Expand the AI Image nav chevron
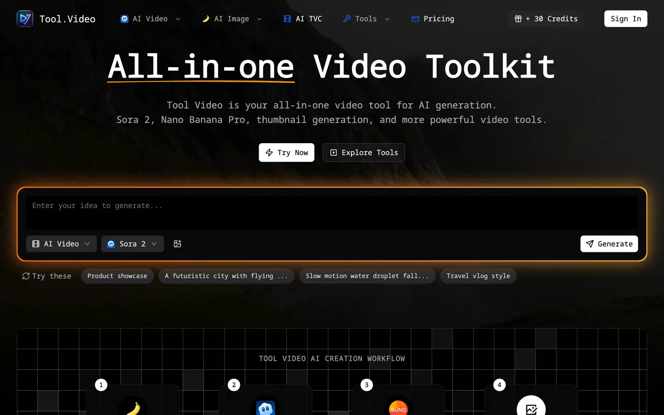 259,19
